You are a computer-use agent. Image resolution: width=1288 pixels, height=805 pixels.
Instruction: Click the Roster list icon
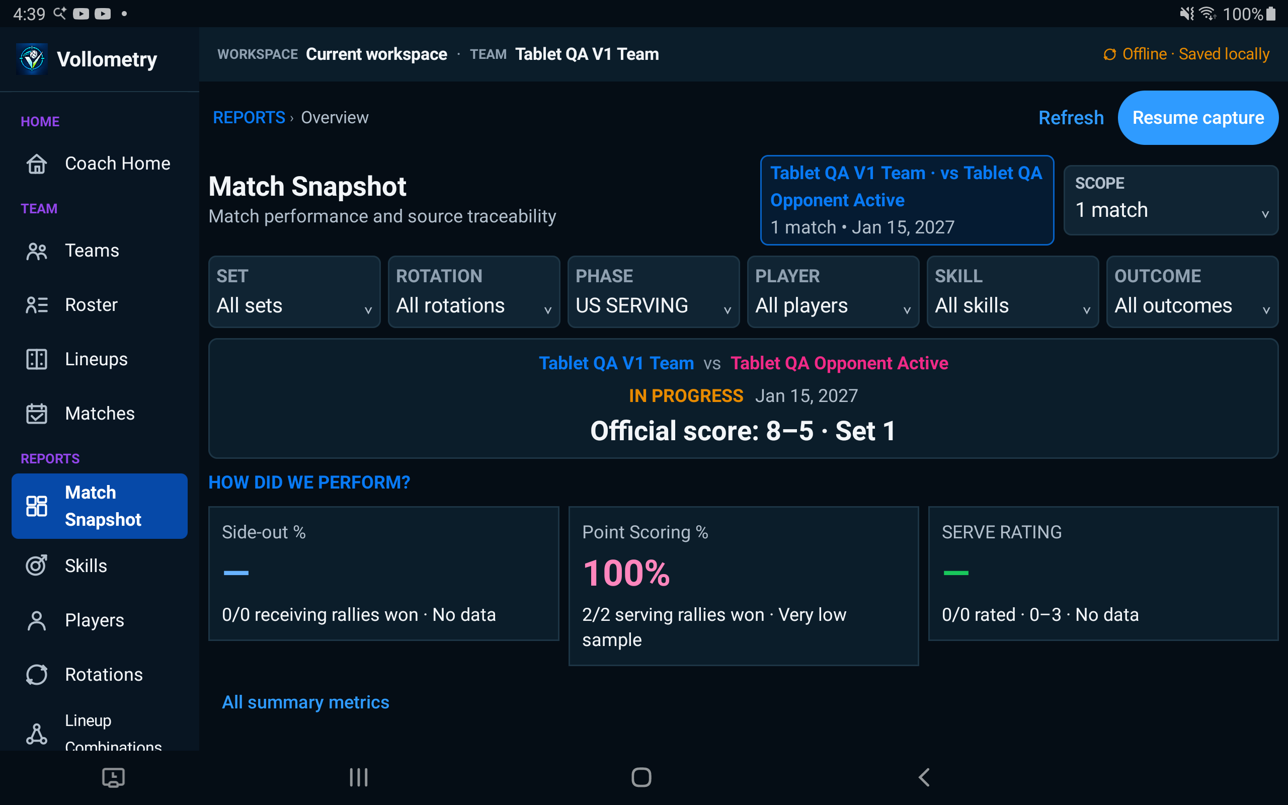pyautogui.click(x=37, y=305)
